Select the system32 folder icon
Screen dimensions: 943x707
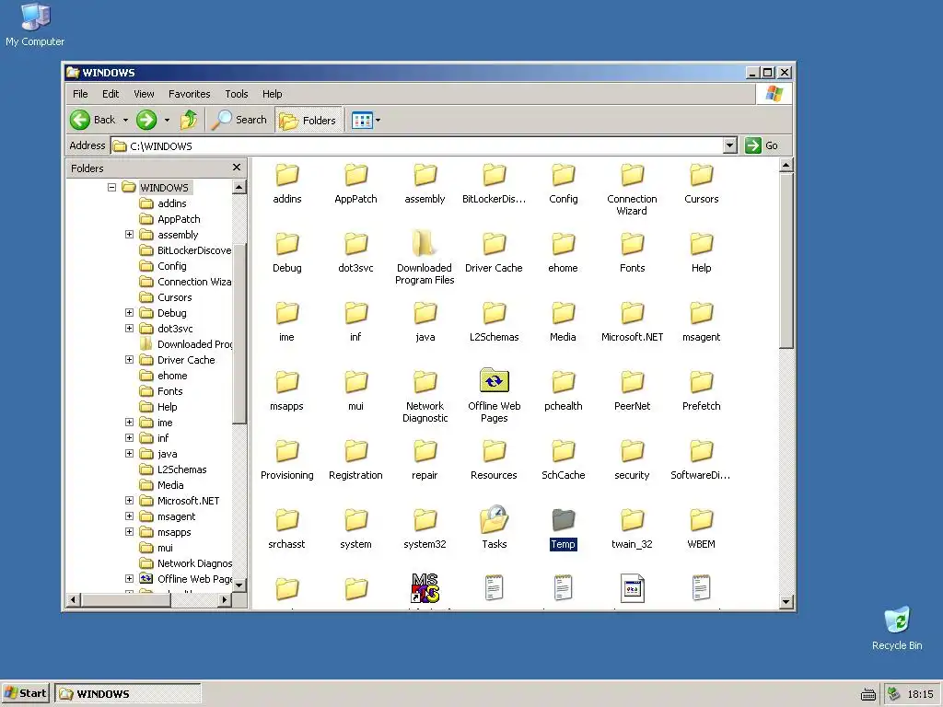tap(425, 519)
